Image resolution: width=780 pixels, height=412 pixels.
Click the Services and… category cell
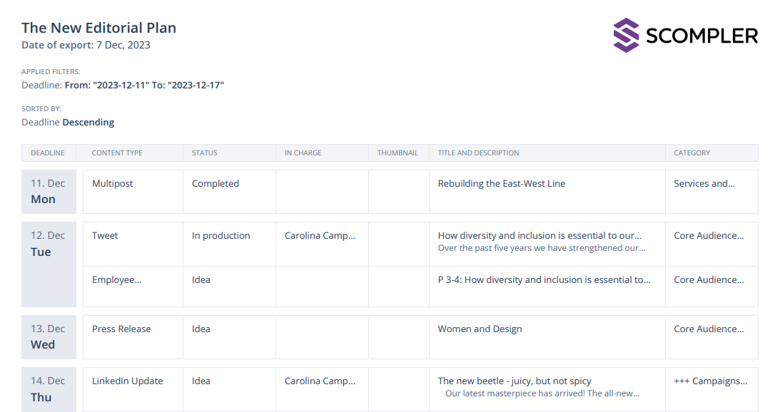(x=704, y=184)
